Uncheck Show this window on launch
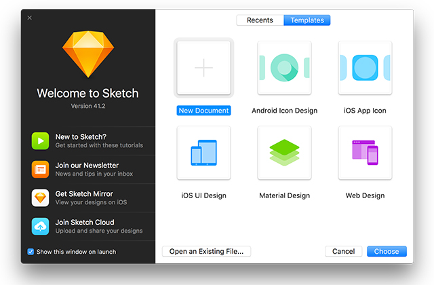The width and height of the screenshot is (434, 285). 31,252
